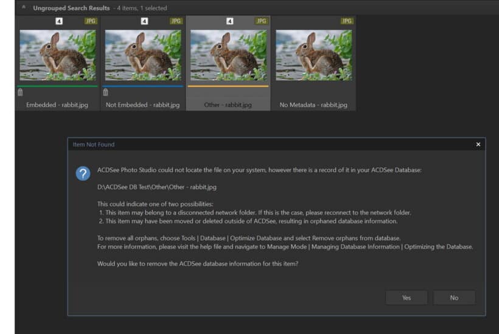499x334 pixels.
Task: Select the Not Embedded - rabbit.jpg thumbnail image
Action: 143,55
